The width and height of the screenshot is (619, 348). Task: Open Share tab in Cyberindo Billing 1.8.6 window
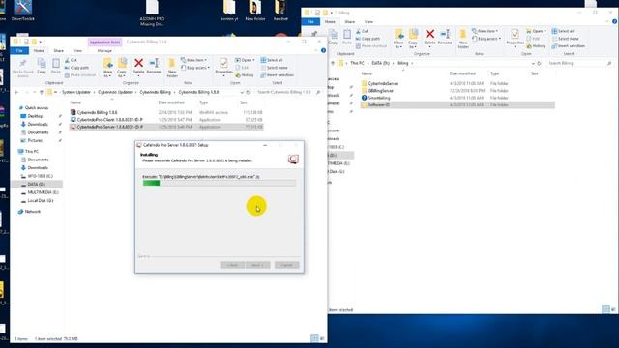point(58,51)
